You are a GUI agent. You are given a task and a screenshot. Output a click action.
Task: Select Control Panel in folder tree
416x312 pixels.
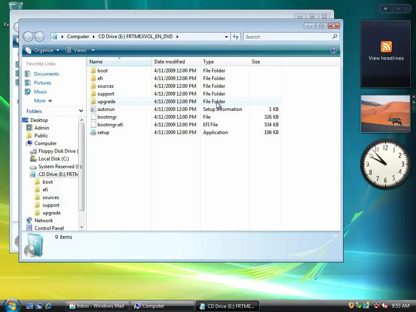pos(49,228)
